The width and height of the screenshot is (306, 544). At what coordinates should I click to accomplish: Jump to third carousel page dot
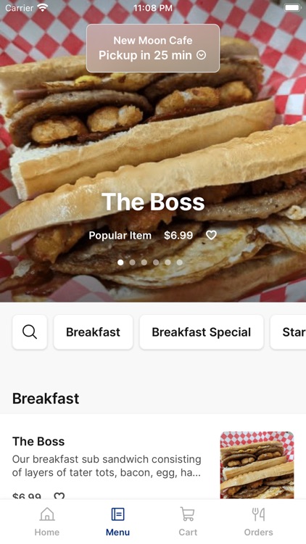click(x=144, y=263)
